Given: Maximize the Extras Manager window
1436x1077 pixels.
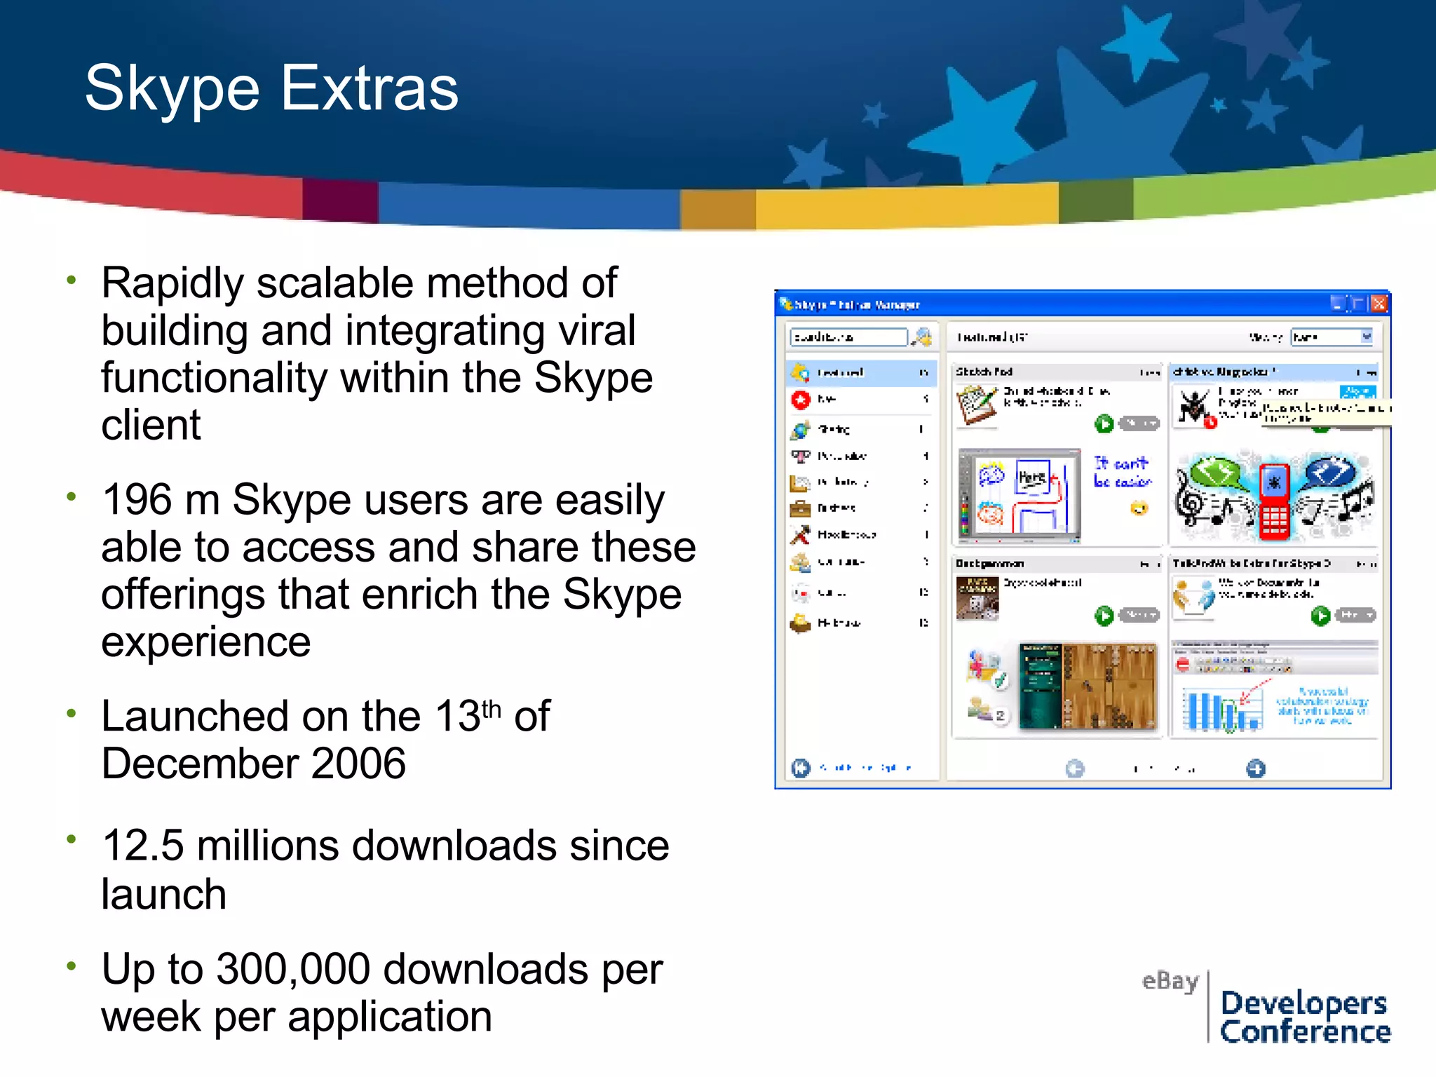Looking at the screenshot, I should click(x=1358, y=304).
